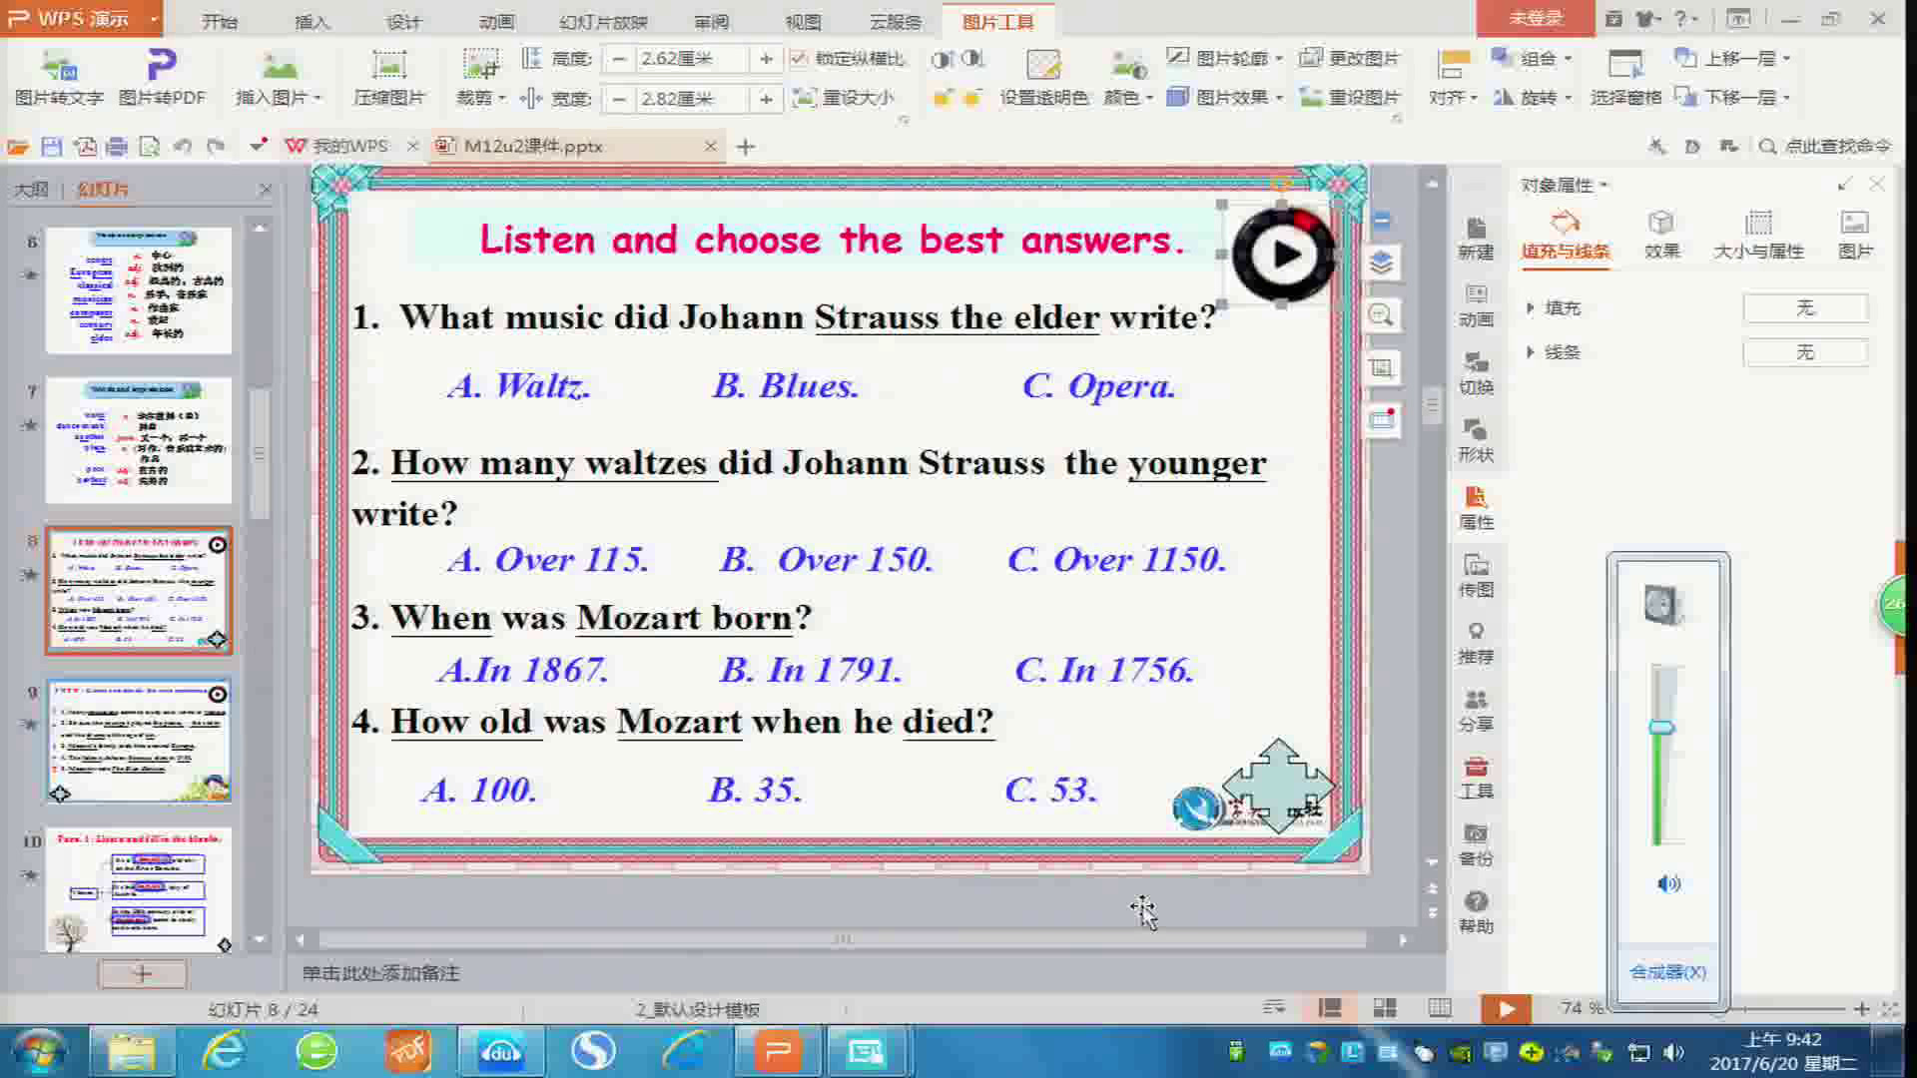1917x1078 pixels.
Task: Open the 动画 ribbon tab
Action: [x=496, y=21]
